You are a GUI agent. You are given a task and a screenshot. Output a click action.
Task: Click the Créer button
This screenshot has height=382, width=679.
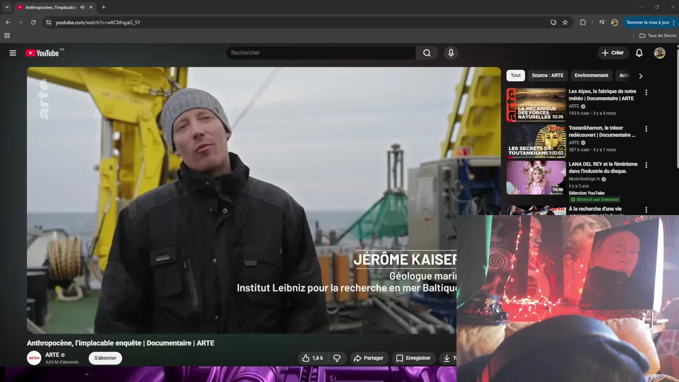[613, 53]
